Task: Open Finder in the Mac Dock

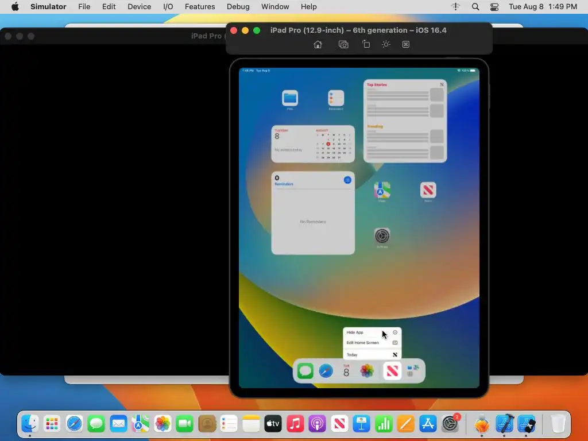Action: point(30,424)
